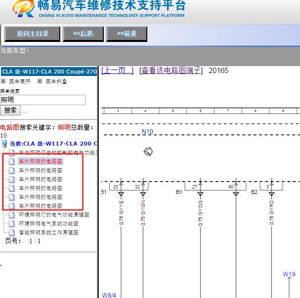300x298 pixels.
Task: Collapse all menus via 菜单折叠
Action: click(56, 81)
